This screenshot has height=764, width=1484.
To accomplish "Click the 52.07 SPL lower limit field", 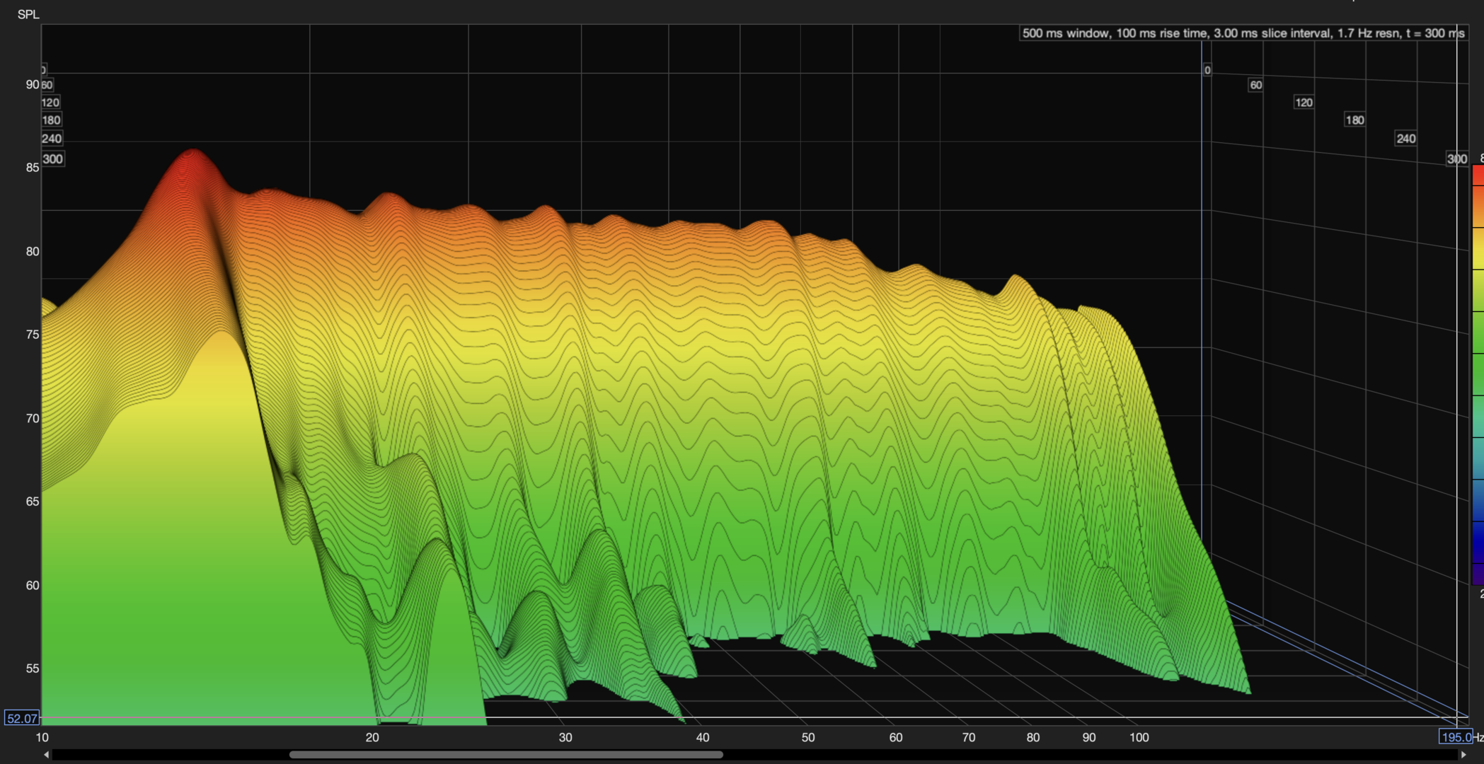I will point(21,719).
